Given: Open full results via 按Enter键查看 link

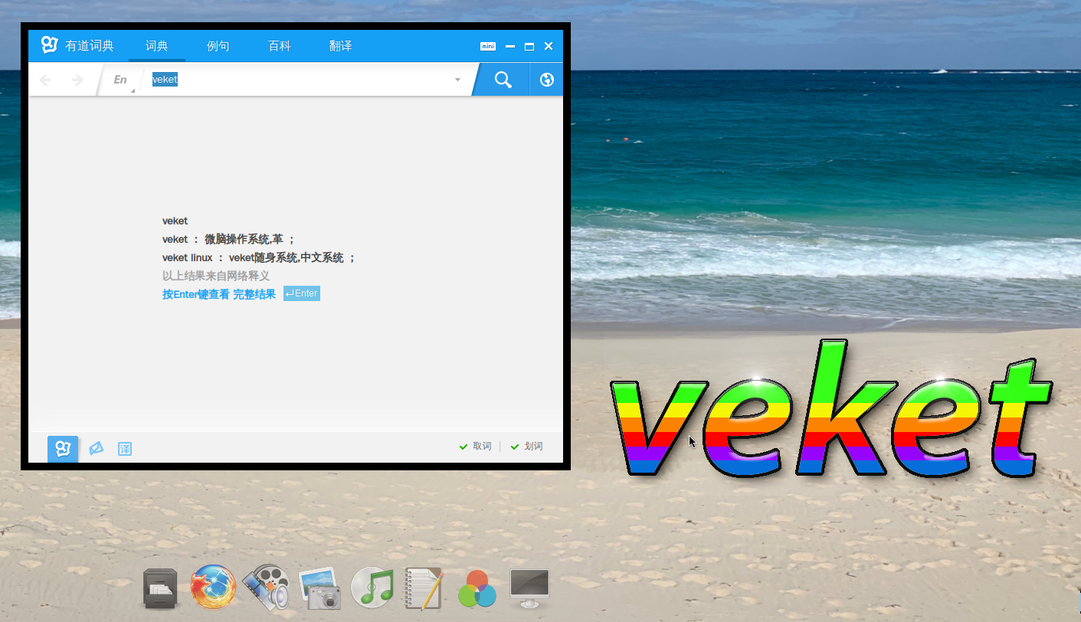Looking at the screenshot, I should click(x=219, y=294).
